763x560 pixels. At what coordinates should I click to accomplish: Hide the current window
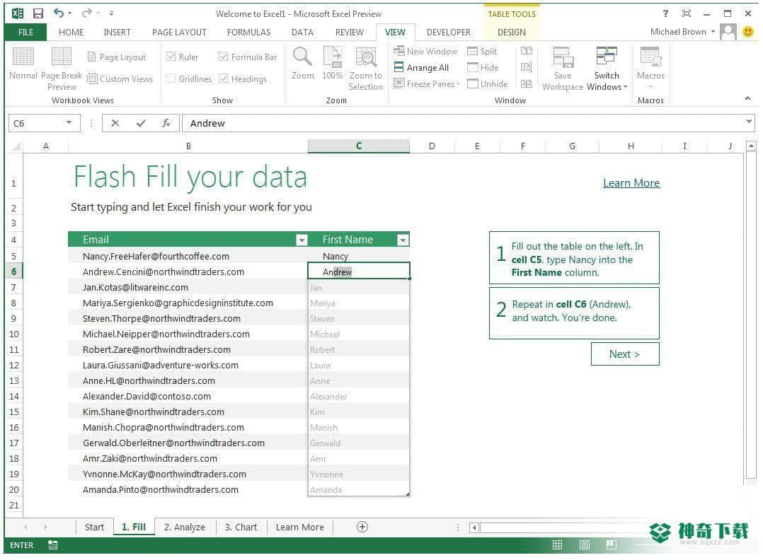point(483,68)
